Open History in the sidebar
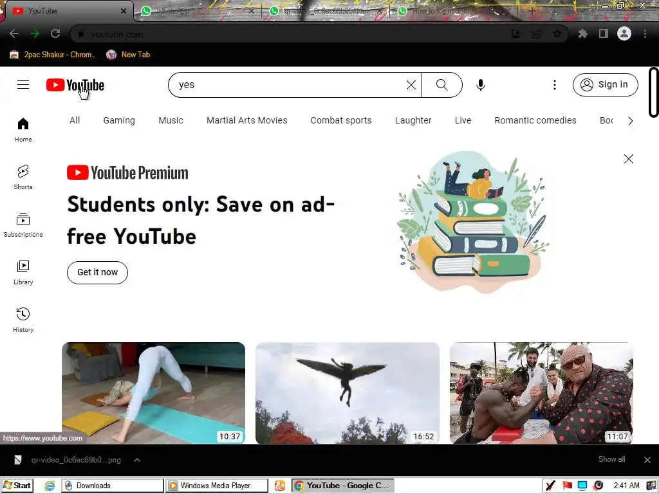 click(23, 320)
